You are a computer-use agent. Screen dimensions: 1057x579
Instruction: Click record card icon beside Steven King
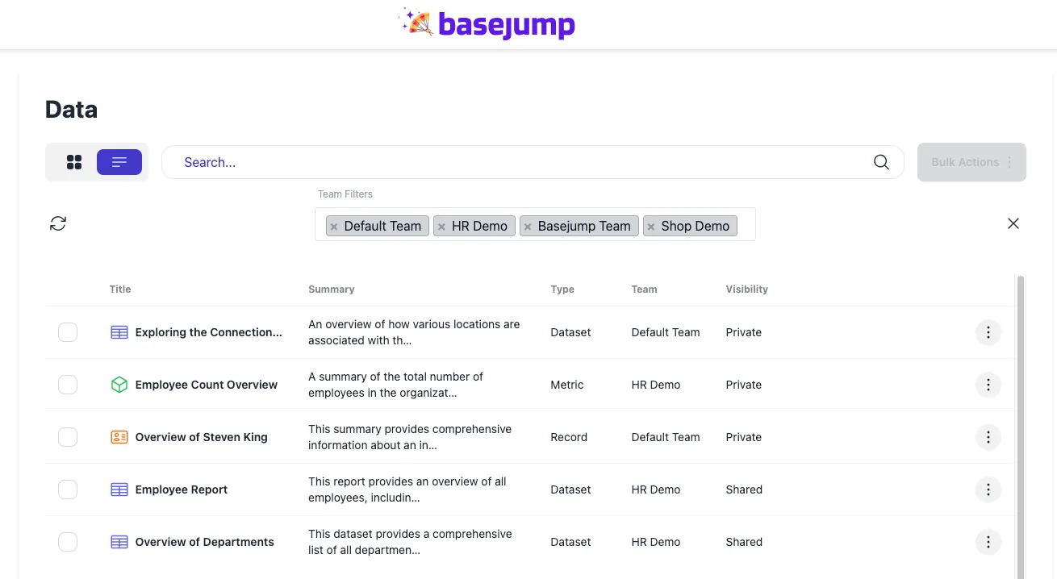click(119, 437)
